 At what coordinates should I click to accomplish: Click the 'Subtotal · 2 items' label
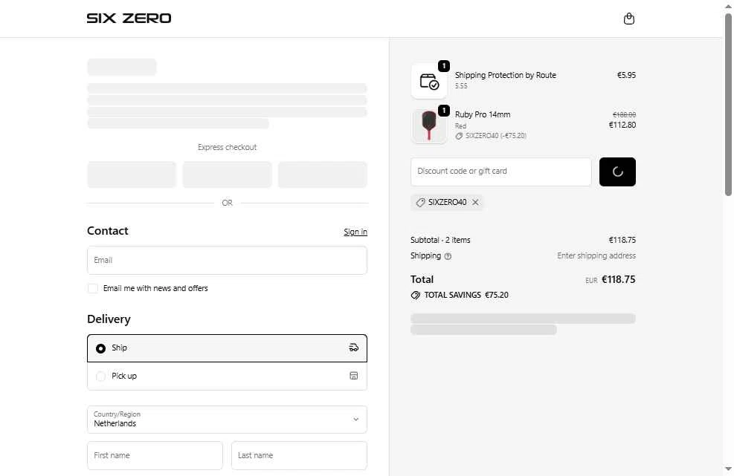point(440,240)
